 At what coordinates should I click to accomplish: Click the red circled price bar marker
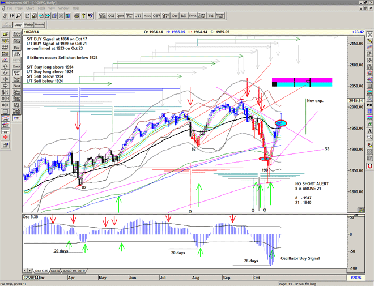point(281,123)
